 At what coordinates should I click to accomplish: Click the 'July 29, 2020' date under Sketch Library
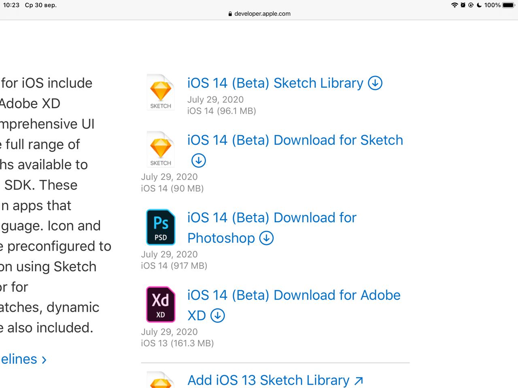(215, 100)
